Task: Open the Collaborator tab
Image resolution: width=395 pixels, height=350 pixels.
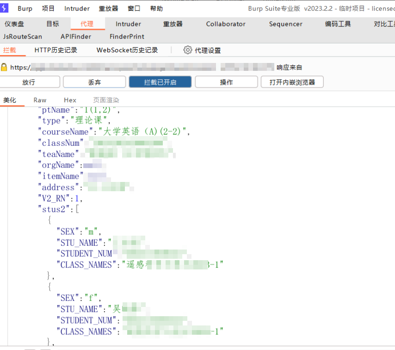Action: [226, 24]
